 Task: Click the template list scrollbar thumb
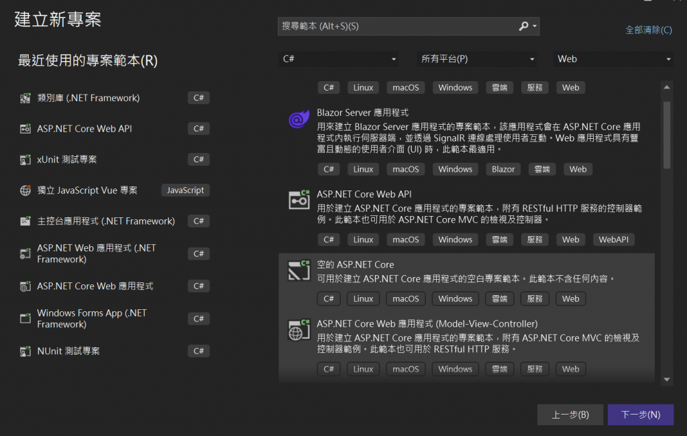coord(666,135)
